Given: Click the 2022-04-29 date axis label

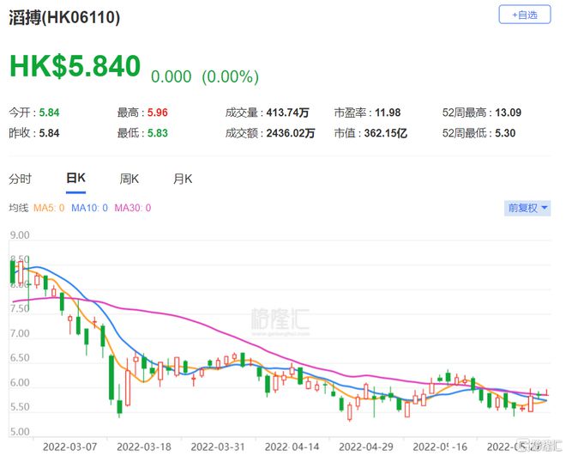Looking at the screenshot, I should click(x=366, y=447).
